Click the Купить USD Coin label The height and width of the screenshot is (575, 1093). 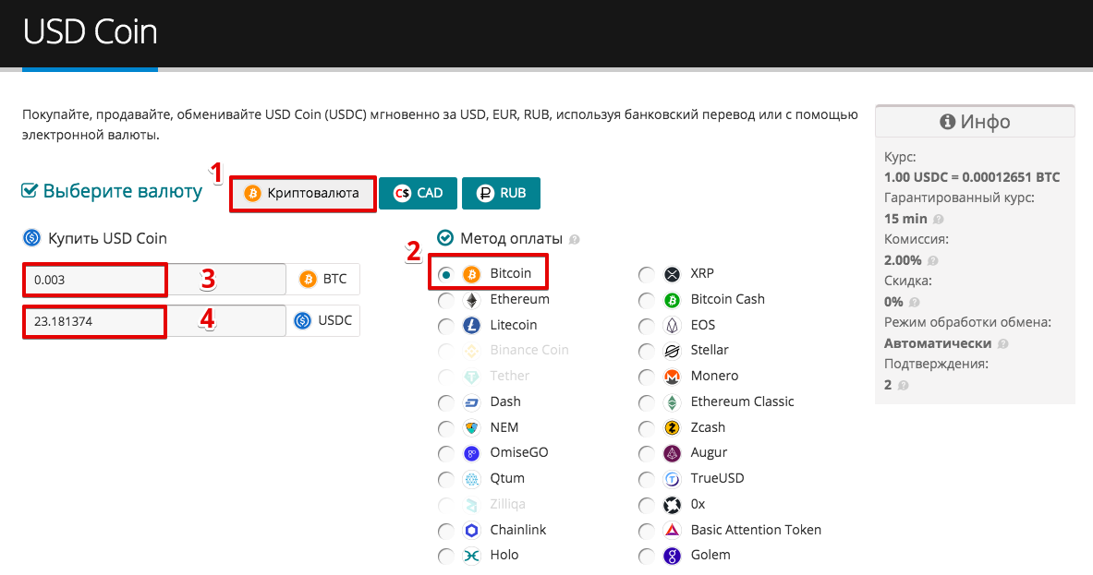pos(107,239)
